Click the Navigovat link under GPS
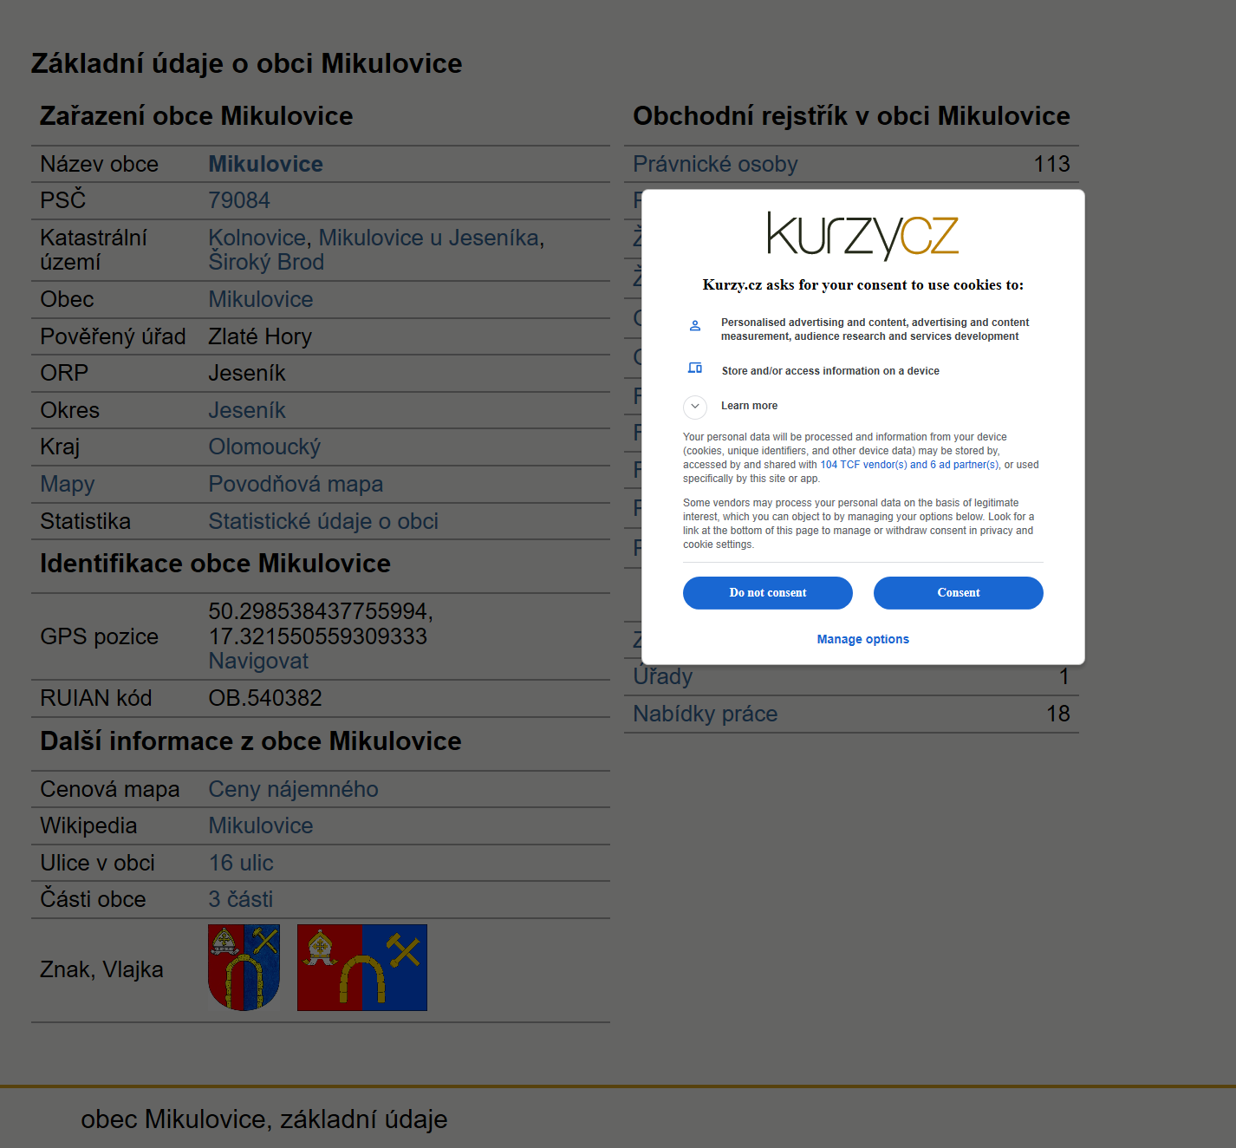The image size is (1236, 1148). 258,661
